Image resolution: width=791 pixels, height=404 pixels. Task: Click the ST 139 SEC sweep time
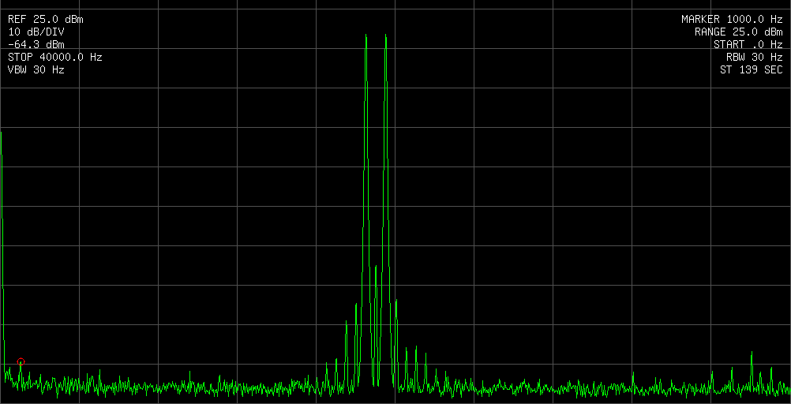752,70
